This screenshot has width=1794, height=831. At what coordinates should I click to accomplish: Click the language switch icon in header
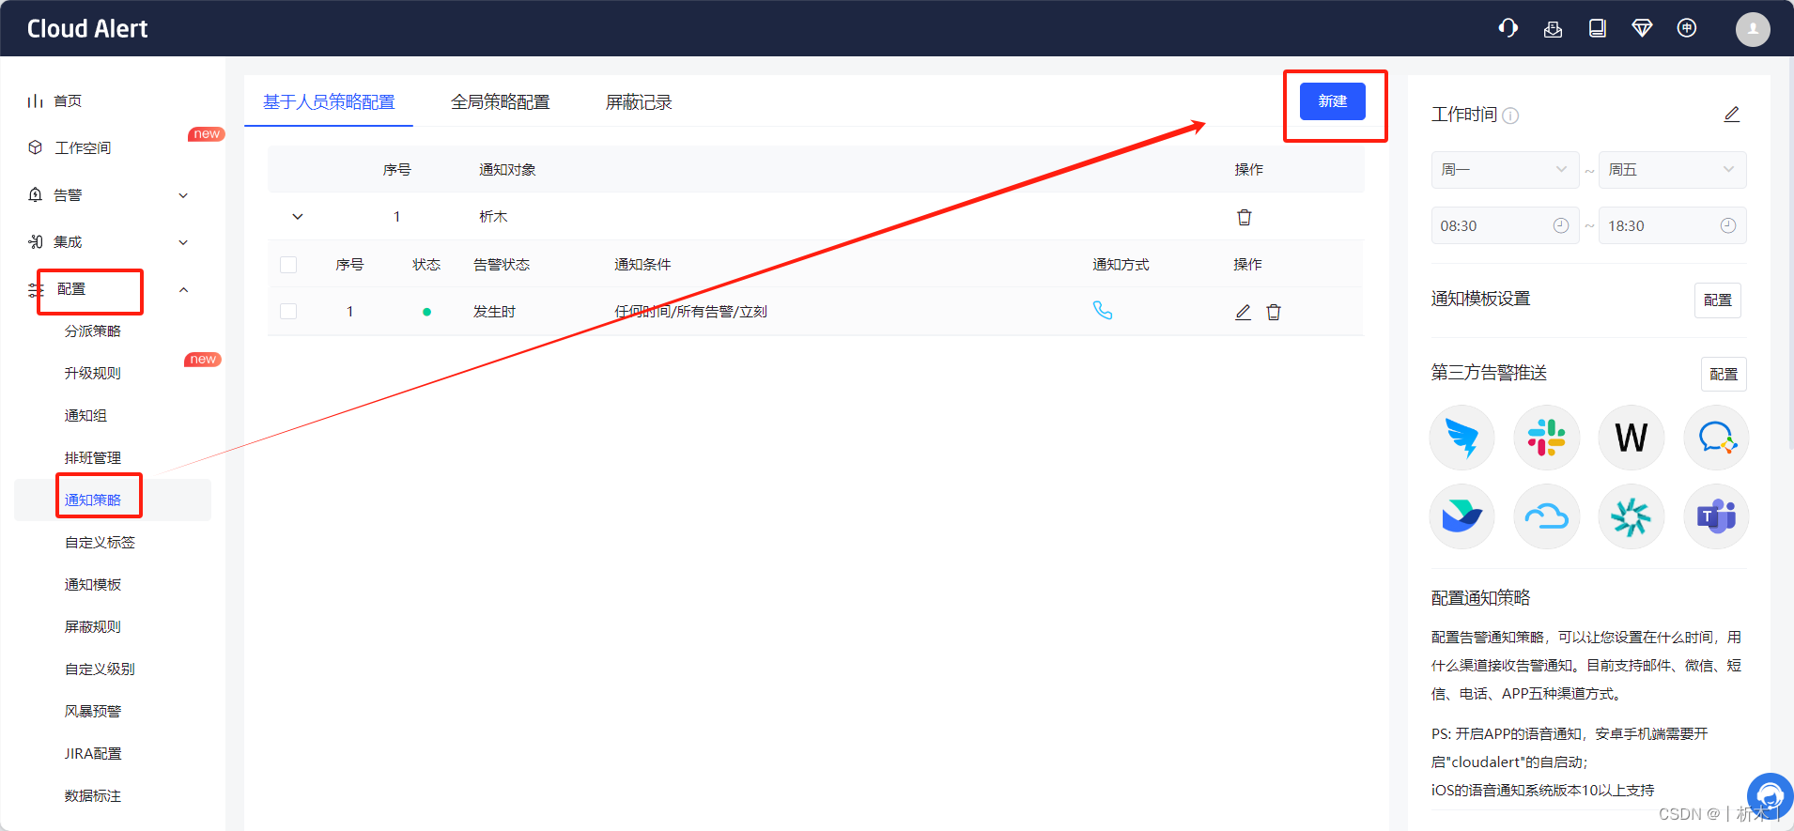pos(1687,28)
